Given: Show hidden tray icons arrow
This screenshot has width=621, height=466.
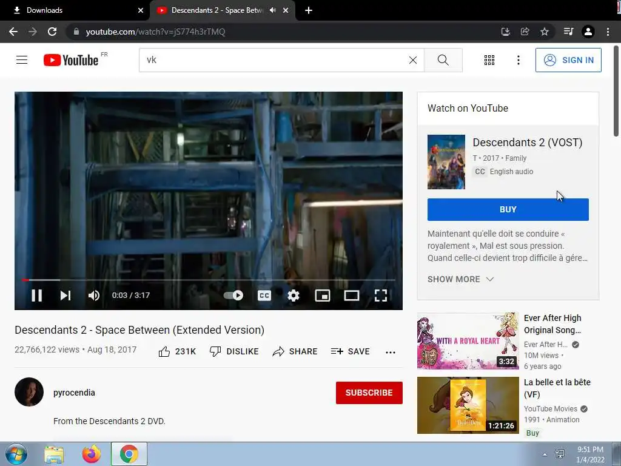Looking at the screenshot, I should [545, 454].
